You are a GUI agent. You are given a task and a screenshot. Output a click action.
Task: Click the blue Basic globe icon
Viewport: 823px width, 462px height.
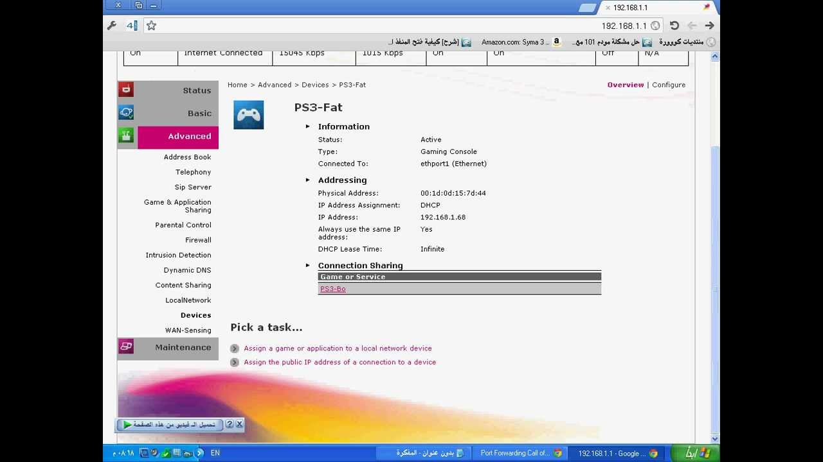(x=126, y=113)
